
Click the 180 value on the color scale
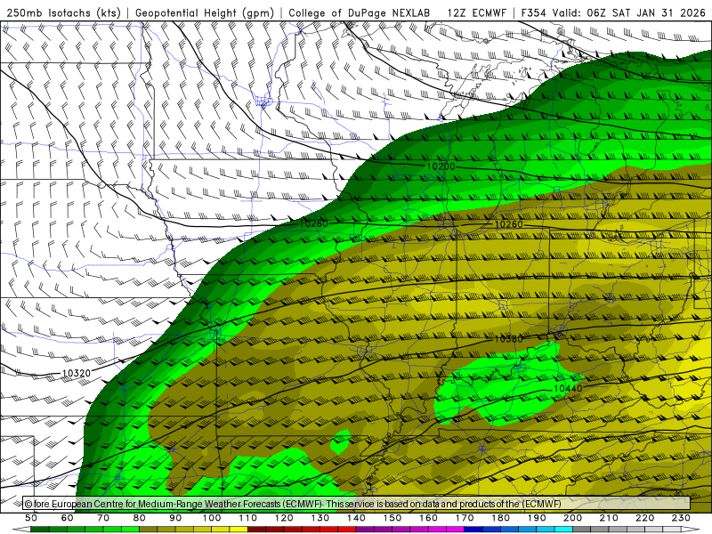pyautogui.click(x=500, y=518)
